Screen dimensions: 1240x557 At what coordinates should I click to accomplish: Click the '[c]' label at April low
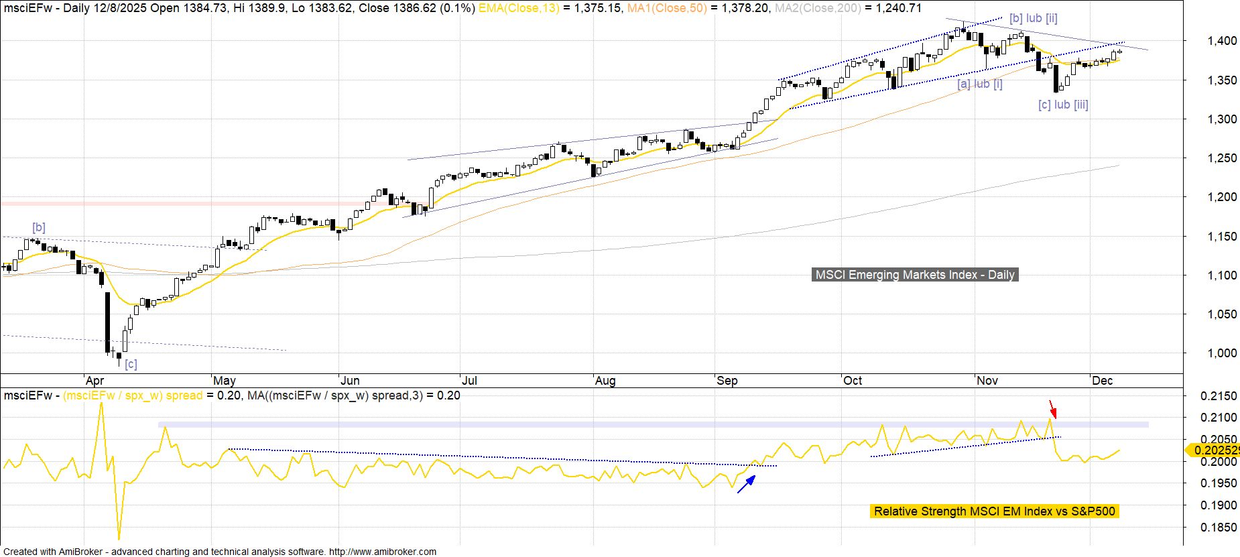131,364
